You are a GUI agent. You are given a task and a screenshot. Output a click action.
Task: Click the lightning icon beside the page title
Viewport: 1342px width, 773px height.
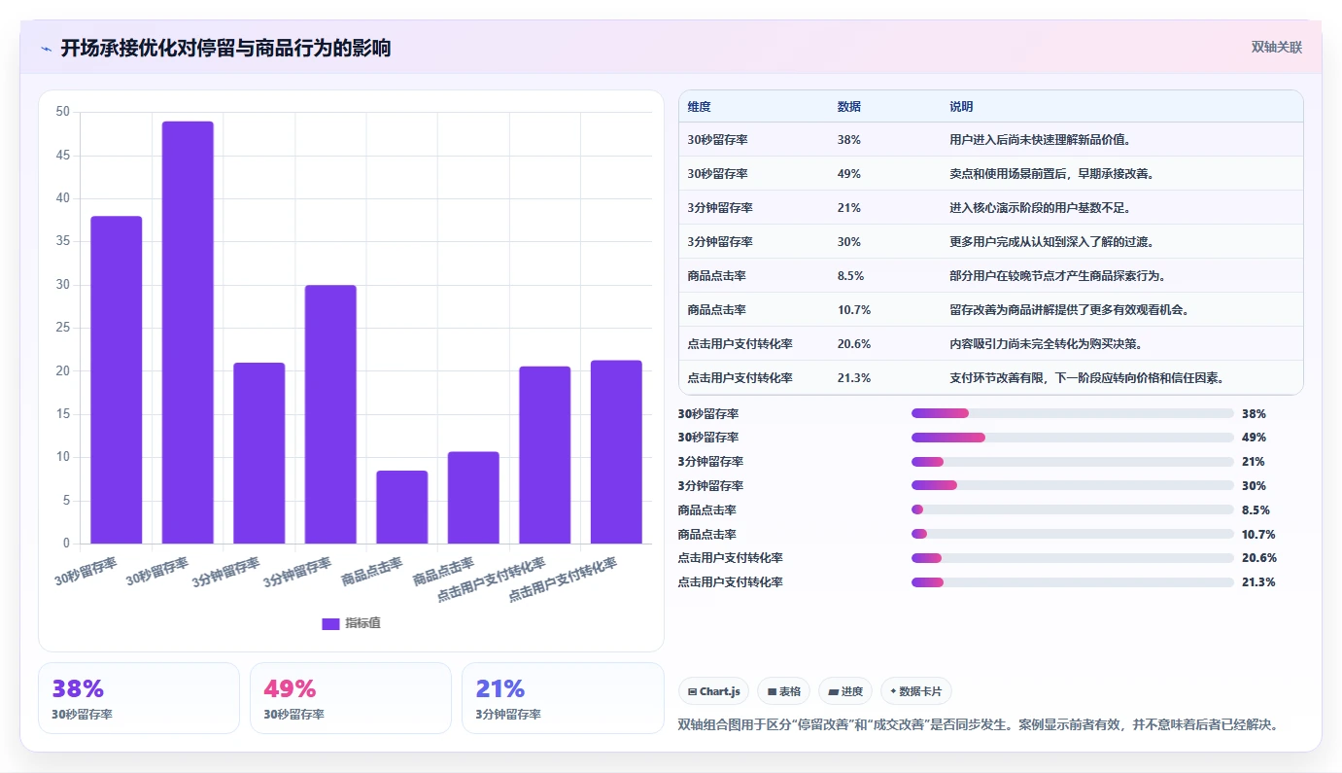[x=47, y=49]
